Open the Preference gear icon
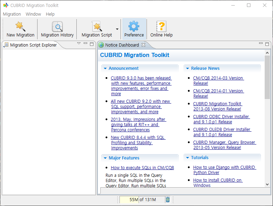The width and height of the screenshot is (273, 206). tap(134, 26)
